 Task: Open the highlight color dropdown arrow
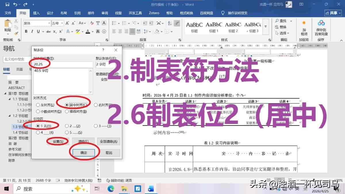pyautogui.click(x=82, y=31)
